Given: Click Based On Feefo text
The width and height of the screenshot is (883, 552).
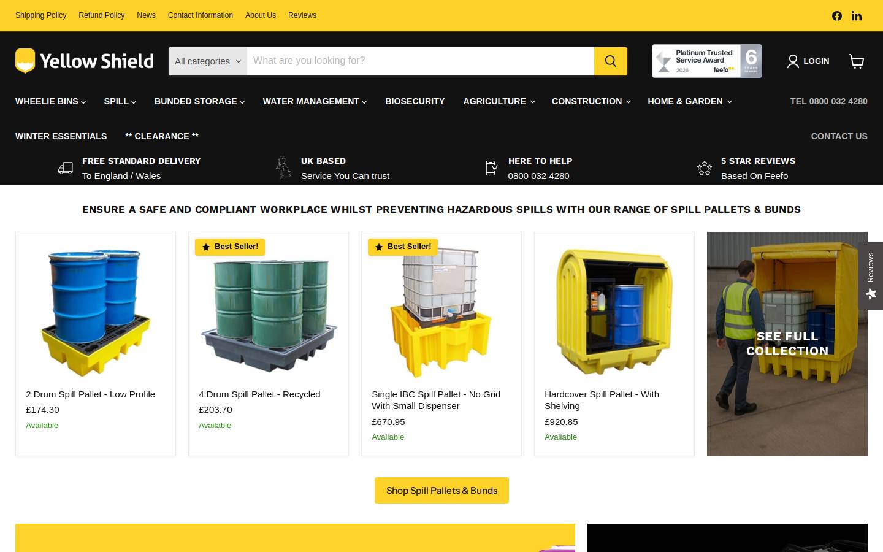Looking at the screenshot, I should click(754, 176).
